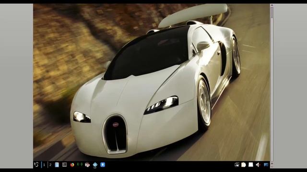This screenshot has height=172, width=307.
Task: Launch the blue diamond application icon
Action: tap(95, 165)
